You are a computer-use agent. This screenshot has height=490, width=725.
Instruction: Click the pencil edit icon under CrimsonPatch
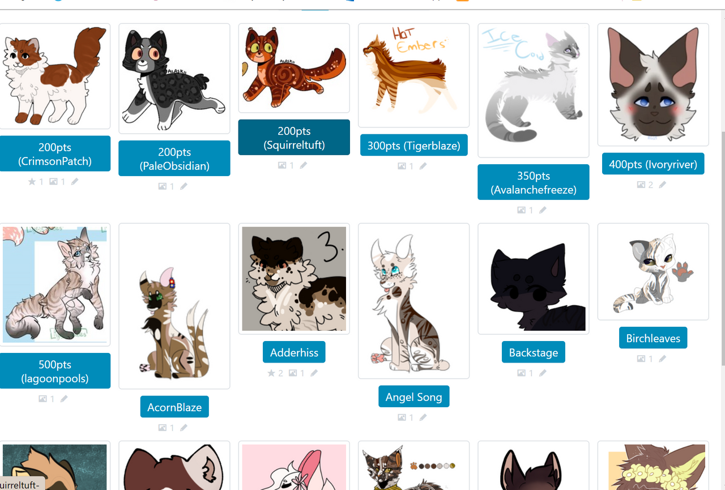75,181
